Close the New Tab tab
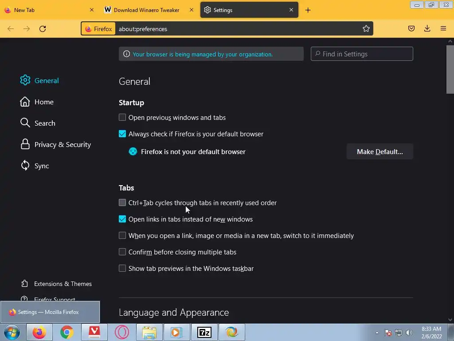This screenshot has height=341, width=454. pyautogui.click(x=92, y=10)
